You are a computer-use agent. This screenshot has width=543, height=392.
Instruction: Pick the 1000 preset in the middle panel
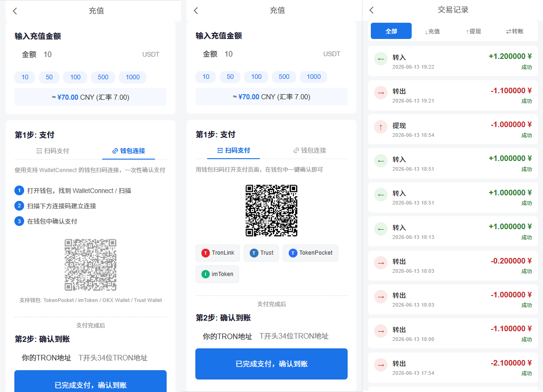313,77
